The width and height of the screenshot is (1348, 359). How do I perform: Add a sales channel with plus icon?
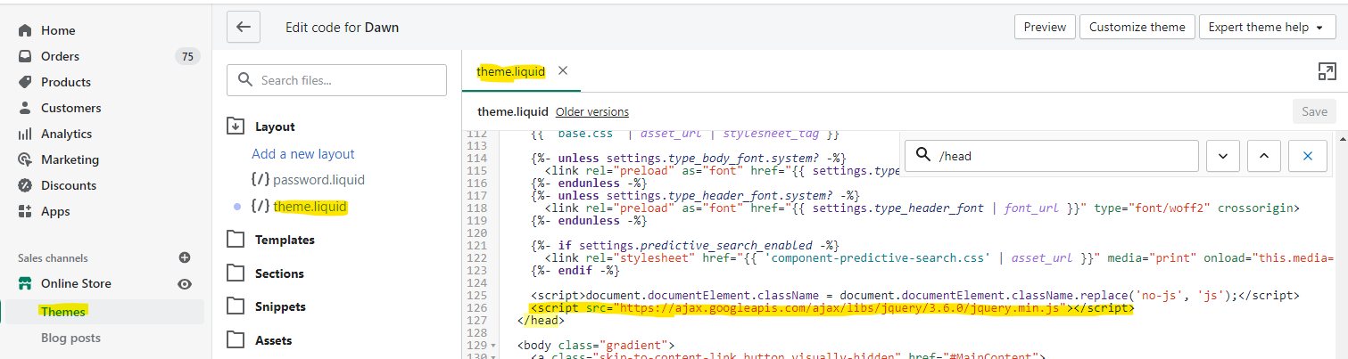[x=185, y=257]
